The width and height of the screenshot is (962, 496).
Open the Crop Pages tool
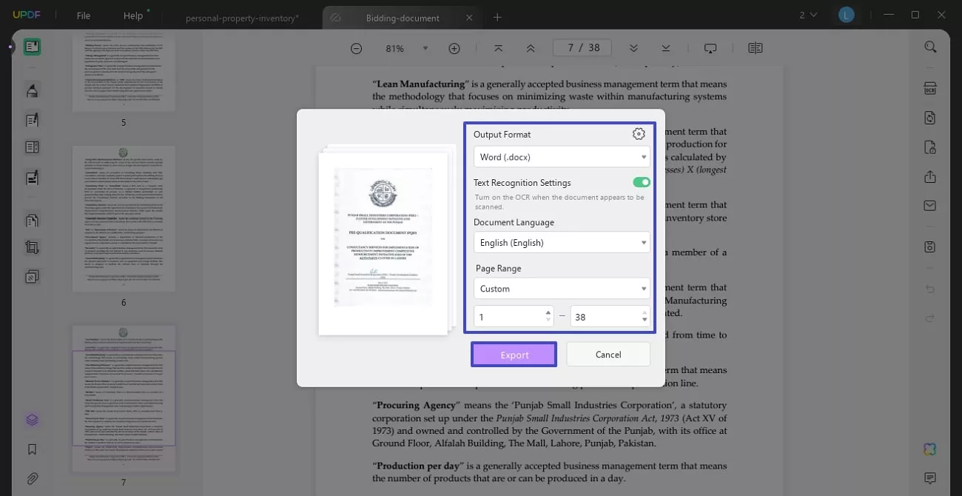pyautogui.click(x=32, y=247)
